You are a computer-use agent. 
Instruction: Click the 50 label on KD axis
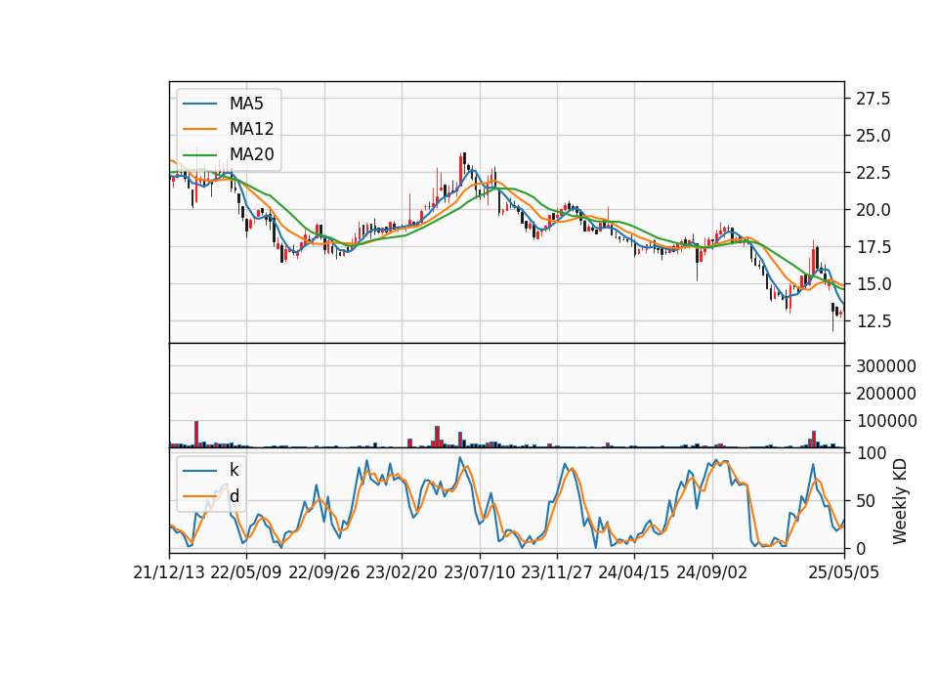pyautogui.click(x=865, y=501)
